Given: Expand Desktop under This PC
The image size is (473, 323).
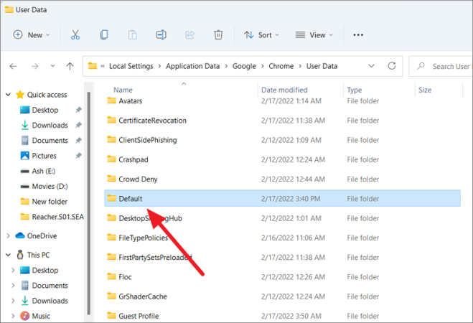Looking at the screenshot, I should coord(13,270).
